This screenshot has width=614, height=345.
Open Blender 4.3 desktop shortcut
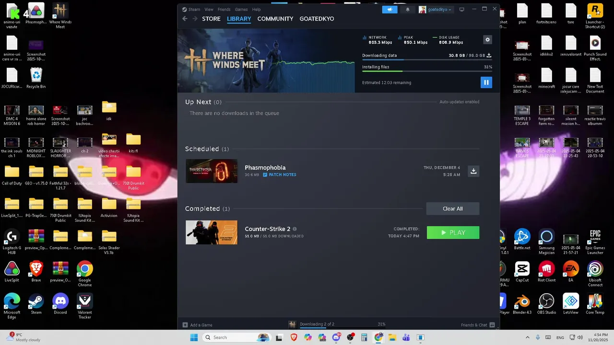pos(522,304)
